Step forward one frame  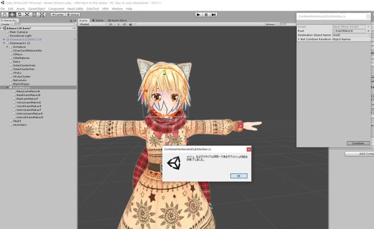213,14
